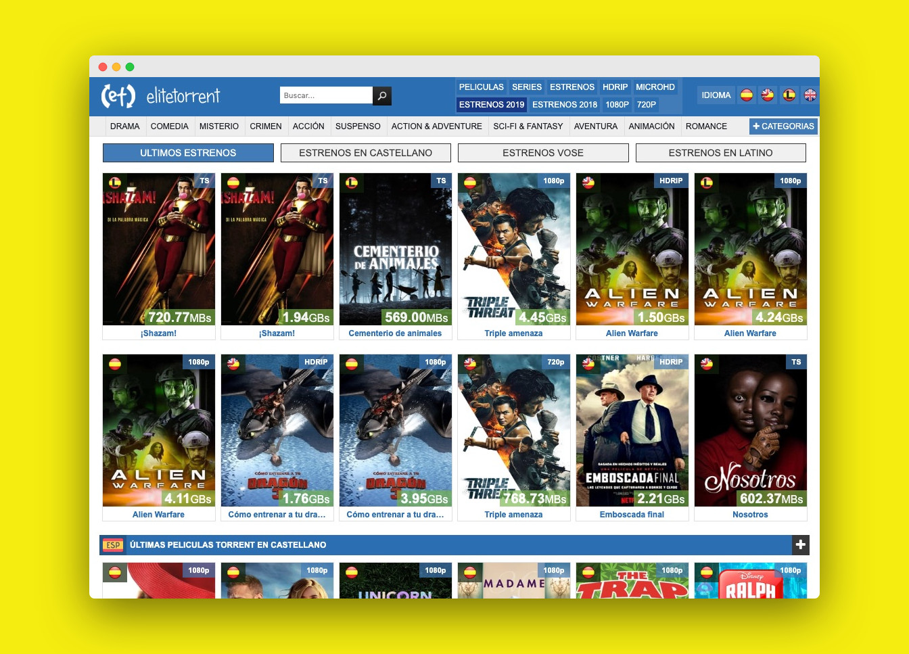Click the ESP badge in castellano section header
Viewport: 909px width, 654px height.
113,545
